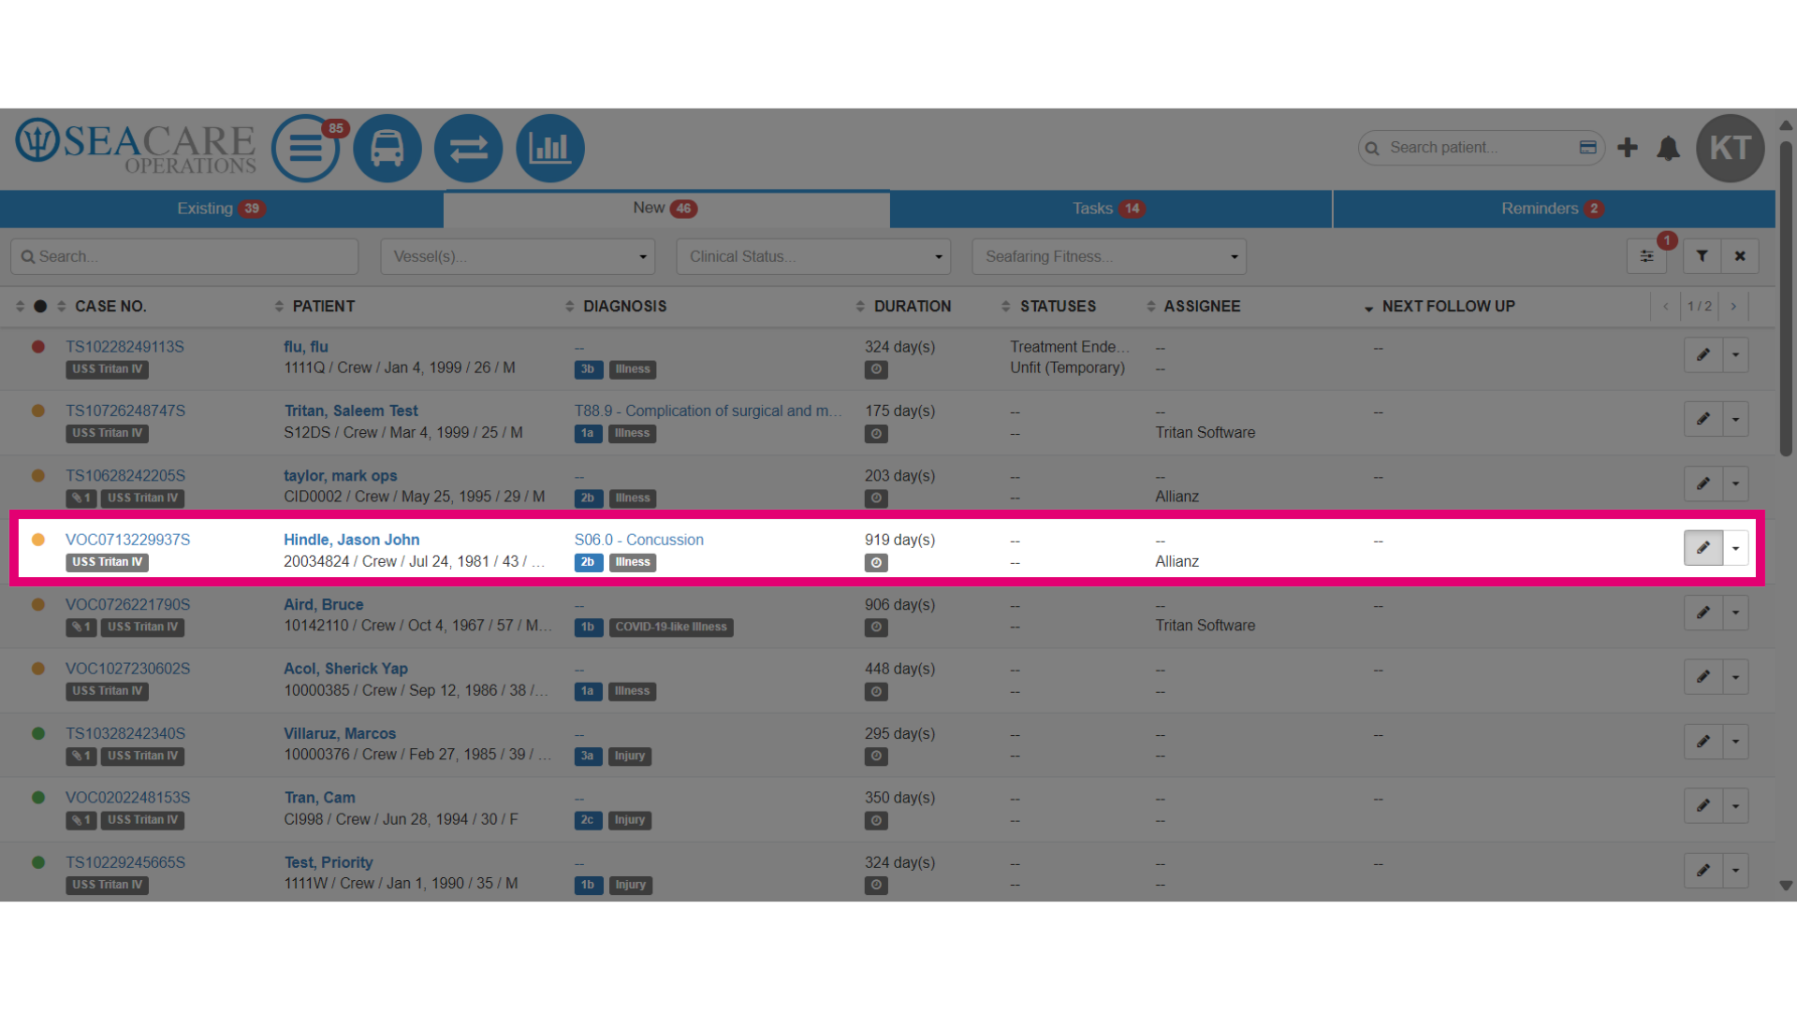Open the KT user avatar menu
1797x1010 pixels.
[x=1731, y=148]
